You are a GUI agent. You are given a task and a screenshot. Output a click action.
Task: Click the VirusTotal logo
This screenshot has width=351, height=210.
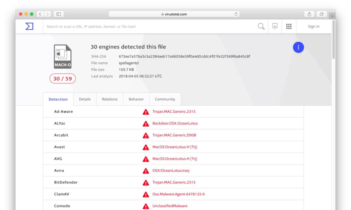(x=29, y=26)
